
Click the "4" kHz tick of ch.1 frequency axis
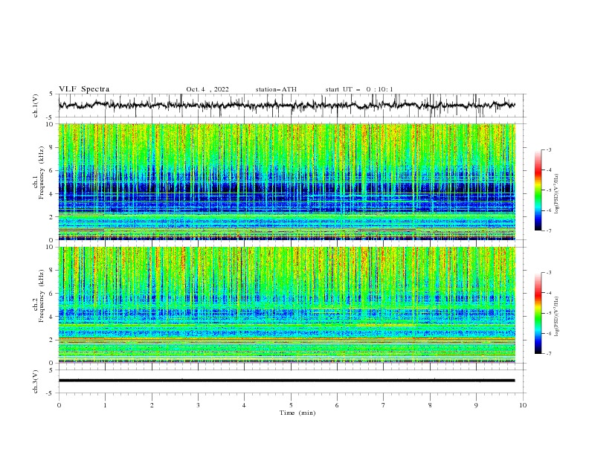tap(51, 194)
